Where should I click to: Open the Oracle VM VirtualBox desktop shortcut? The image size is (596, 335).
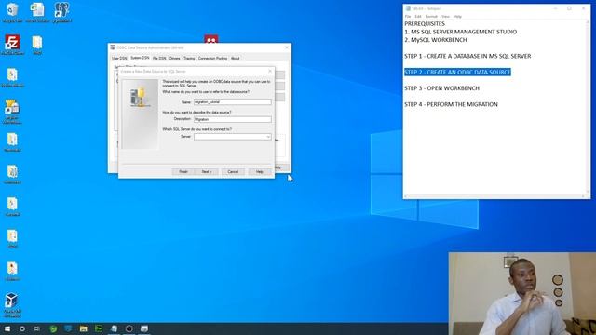pyautogui.click(x=12, y=305)
